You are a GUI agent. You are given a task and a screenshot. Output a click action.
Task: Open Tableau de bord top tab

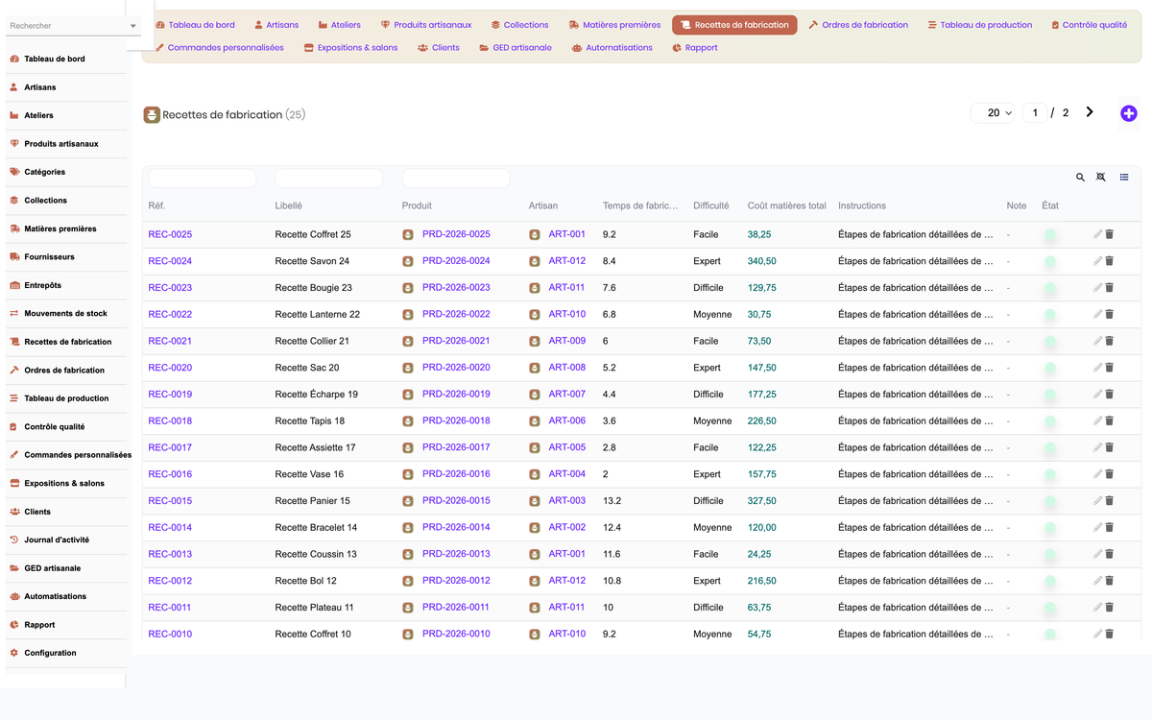[x=196, y=25]
